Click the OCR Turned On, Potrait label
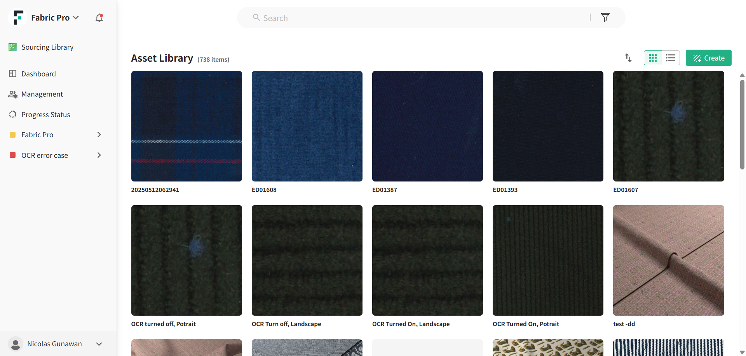746x356 pixels. tap(526, 324)
